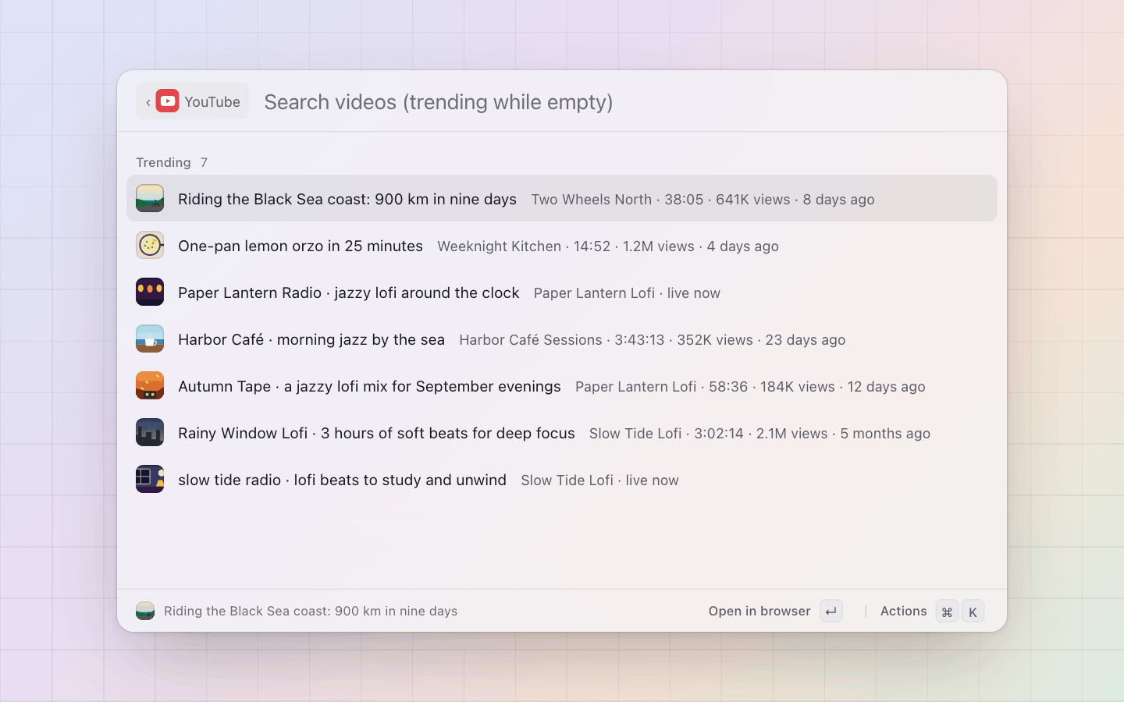Click the Command key icon in footer

pos(947,612)
